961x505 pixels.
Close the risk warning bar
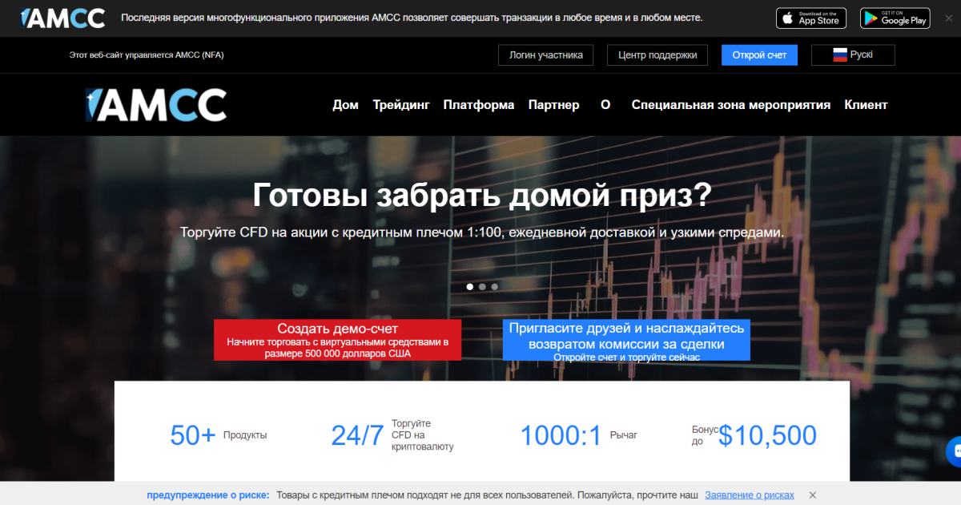coord(812,495)
